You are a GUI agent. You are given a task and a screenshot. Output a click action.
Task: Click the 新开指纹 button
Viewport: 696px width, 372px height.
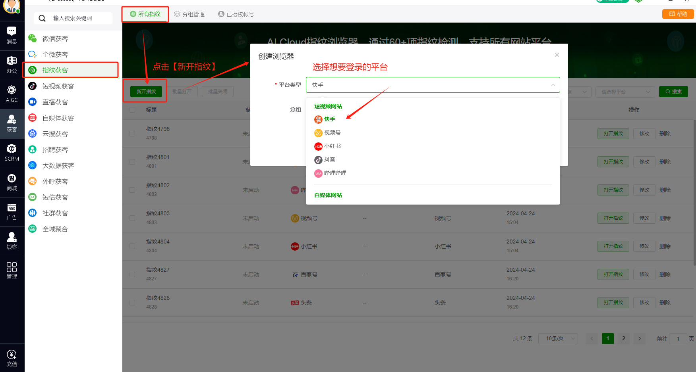(x=146, y=91)
